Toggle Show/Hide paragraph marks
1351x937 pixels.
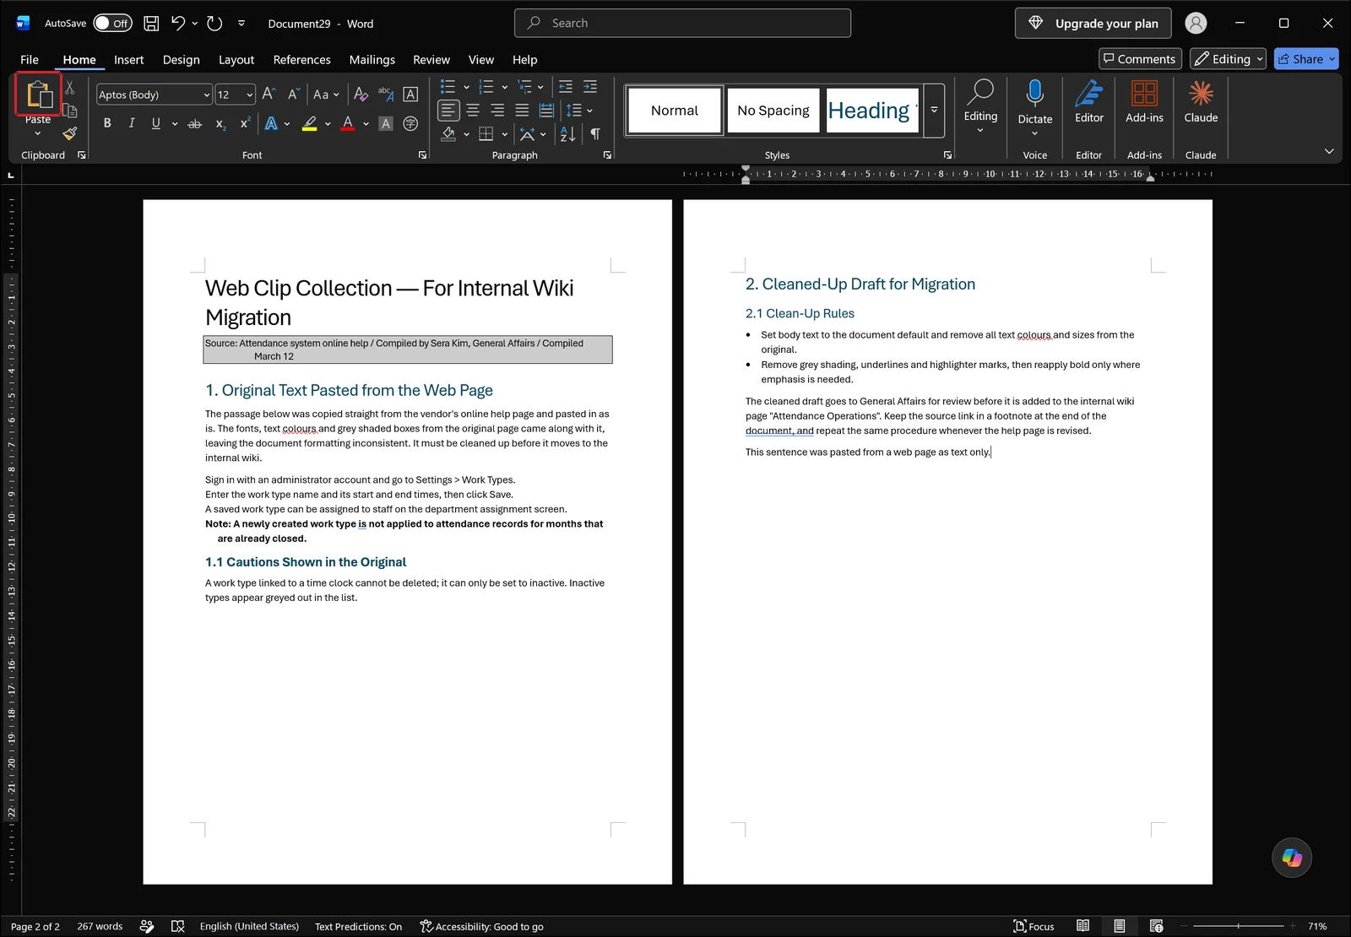tap(595, 134)
